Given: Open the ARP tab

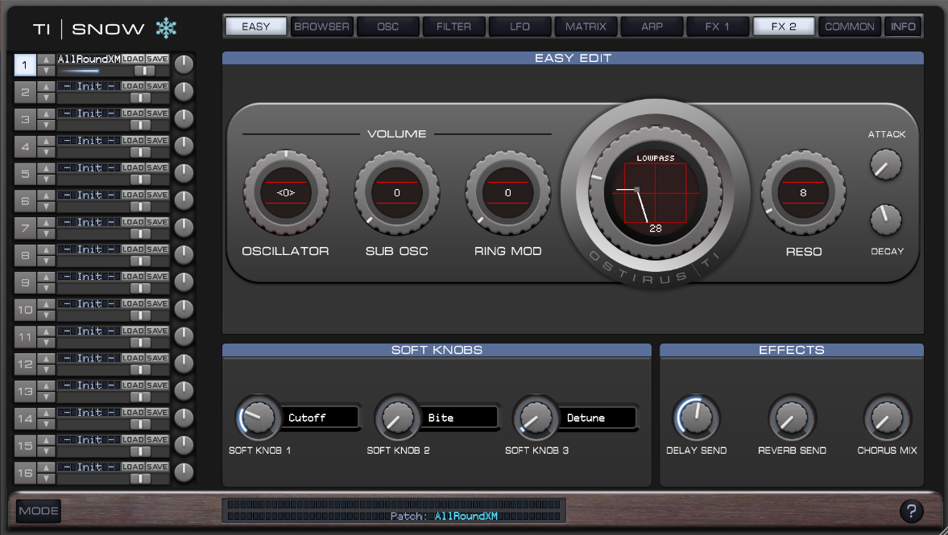Looking at the screenshot, I should 652,27.
